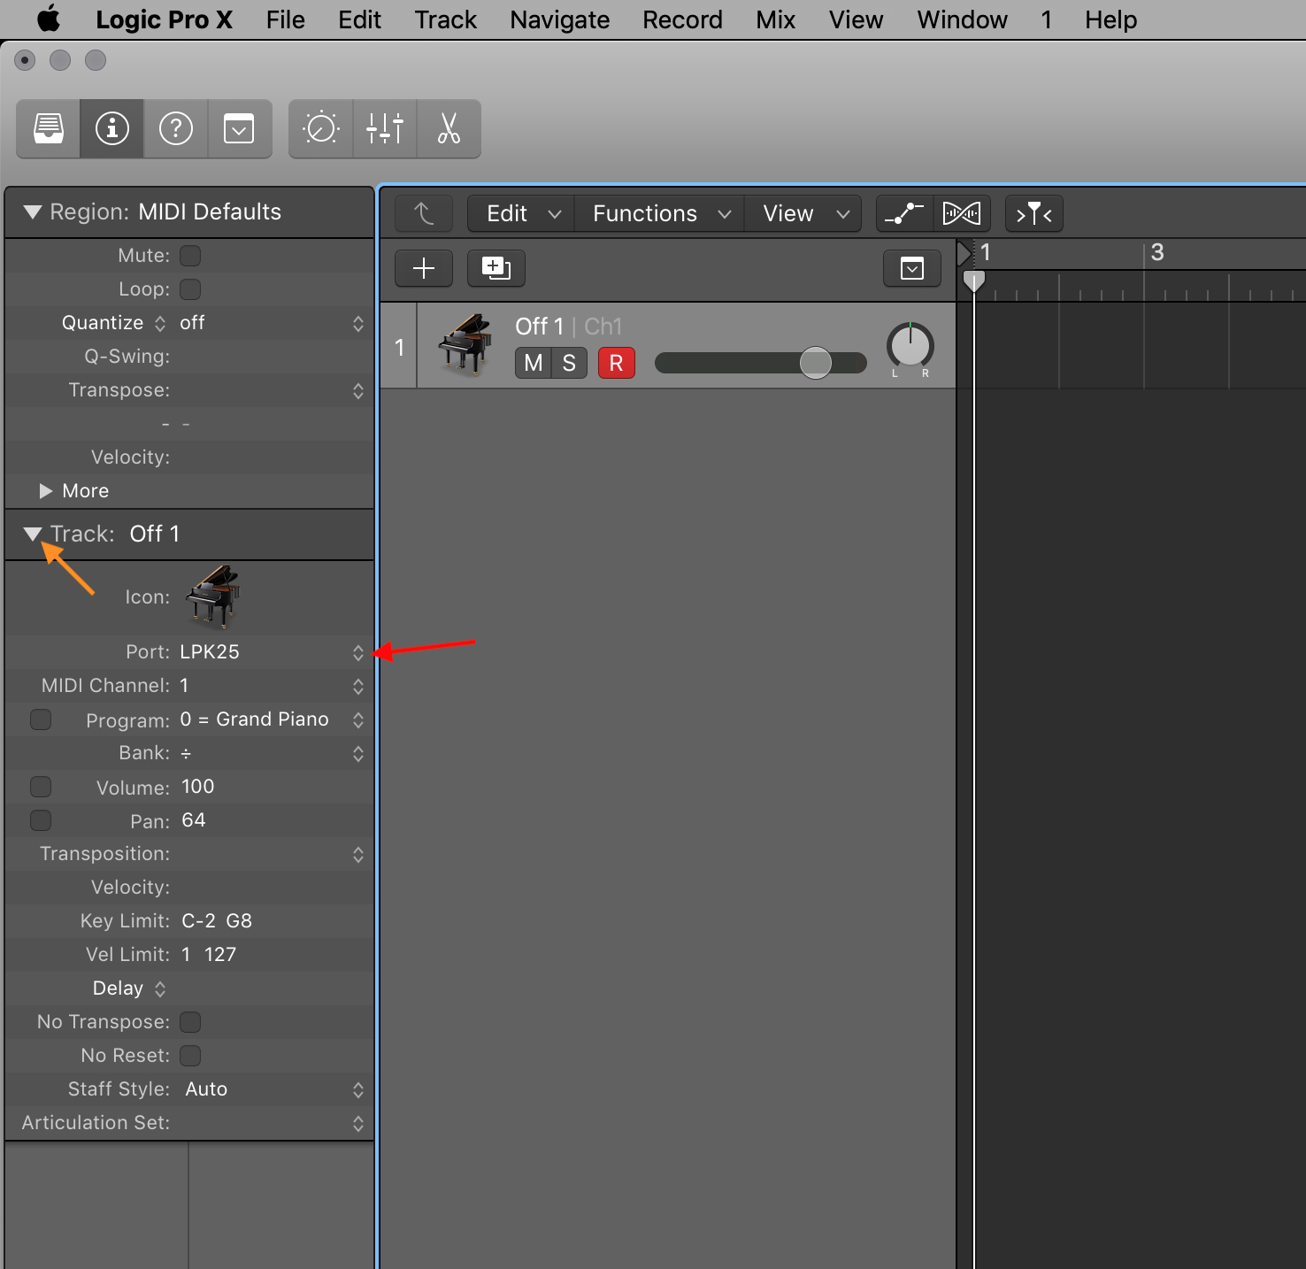Open the tracks area View menu

click(x=803, y=213)
